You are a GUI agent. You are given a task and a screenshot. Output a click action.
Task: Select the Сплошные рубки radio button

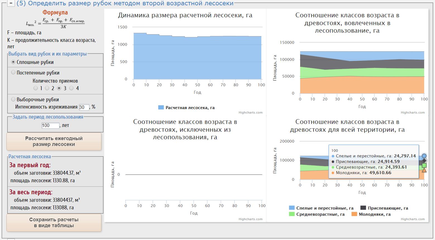point(13,62)
